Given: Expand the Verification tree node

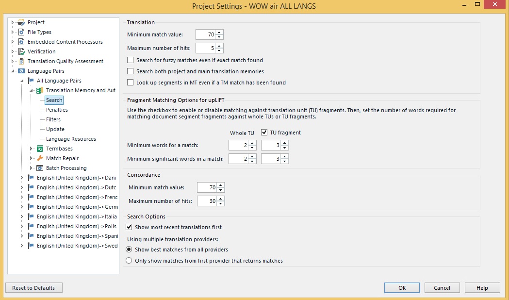Looking at the screenshot, I should 12,51.
